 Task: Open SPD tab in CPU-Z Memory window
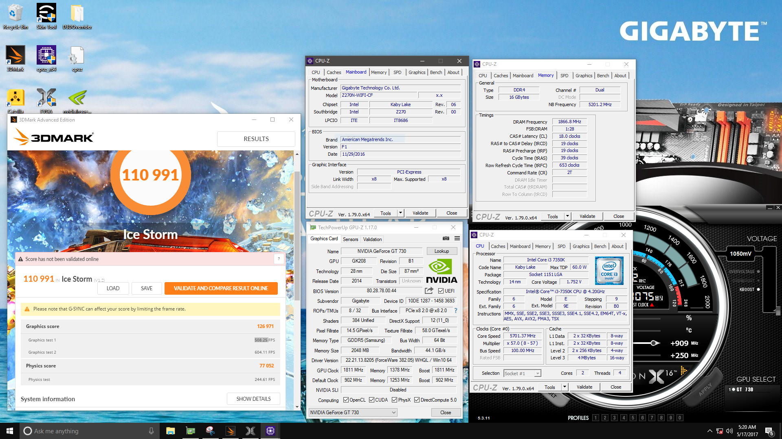pyautogui.click(x=564, y=76)
